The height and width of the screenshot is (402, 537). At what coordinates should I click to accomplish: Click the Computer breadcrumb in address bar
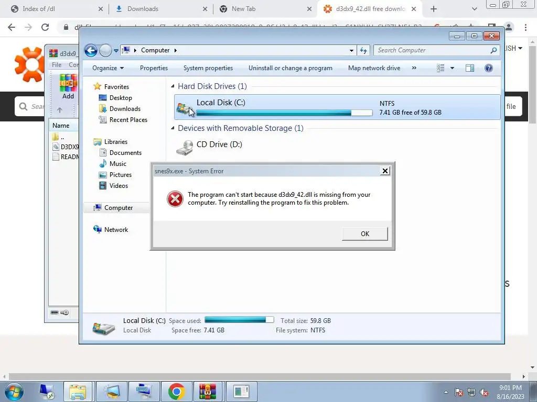(x=155, y=50)
